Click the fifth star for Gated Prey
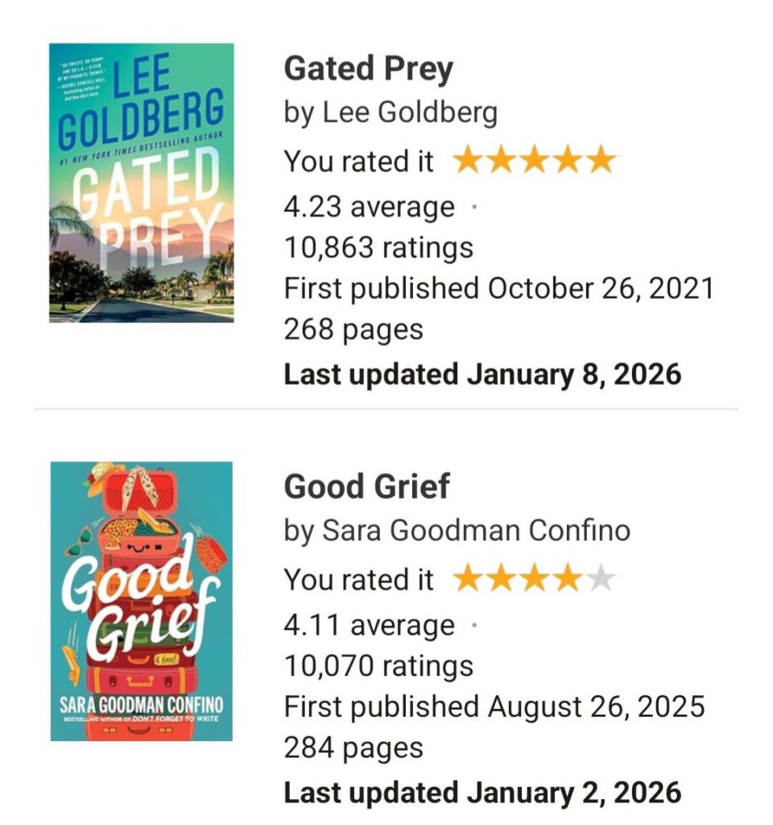This screenshot has height=825, width=773. click(600, 161)
